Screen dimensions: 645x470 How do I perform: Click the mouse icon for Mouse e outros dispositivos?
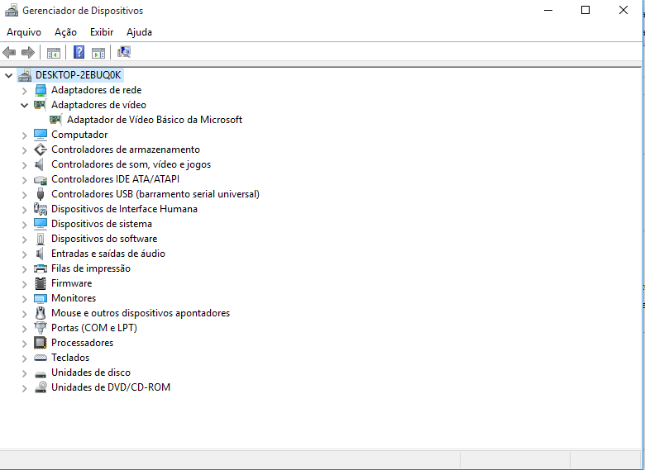(41, 313)
